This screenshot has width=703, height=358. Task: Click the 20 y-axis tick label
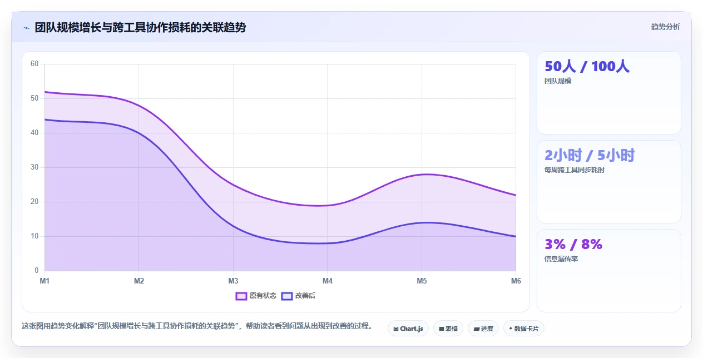[x=34, y=202]
